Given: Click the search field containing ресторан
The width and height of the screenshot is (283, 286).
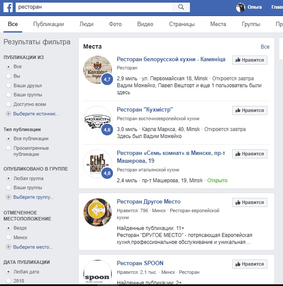Looking at the screenshot, I should (x=94, y=7).
